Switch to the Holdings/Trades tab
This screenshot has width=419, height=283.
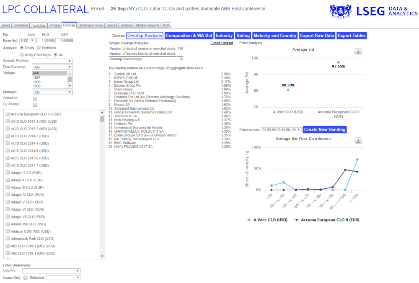[91, 26]
